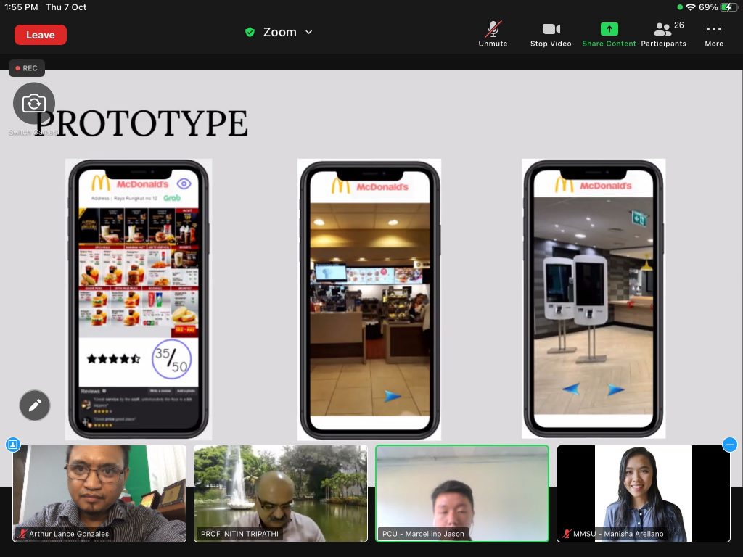Screen dimensions: 743x557
Task: Click the left blue arrow in third phone
Action: point(570,389)
